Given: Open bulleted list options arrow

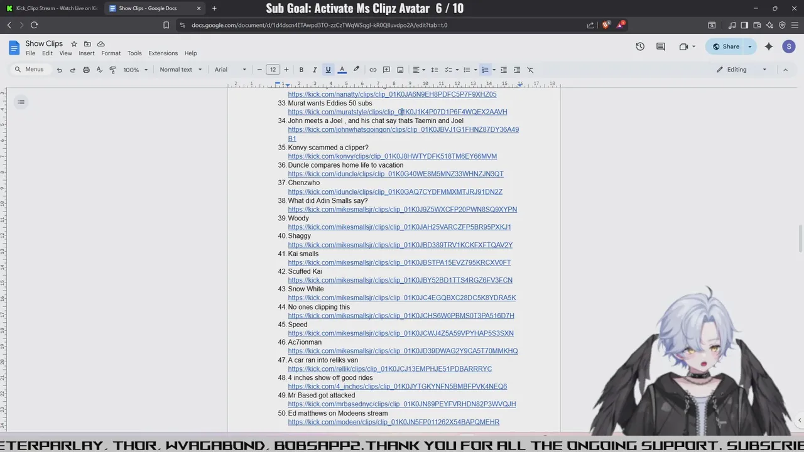Looking at the screenshot, I should point(475,70).
